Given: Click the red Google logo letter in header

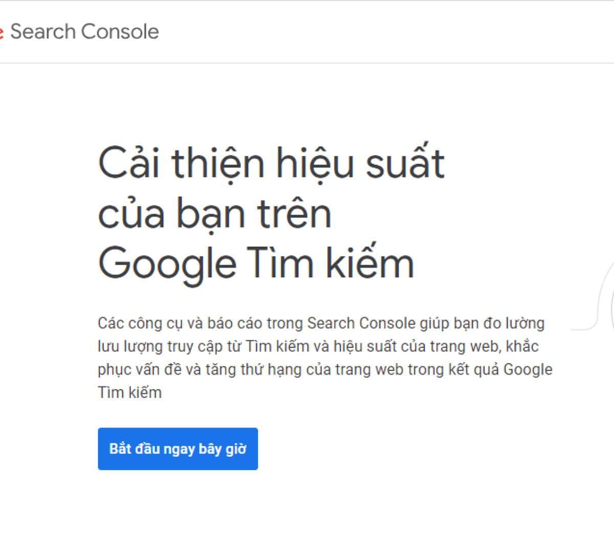Looking at the screenshot, I should [x=2, y=32].
